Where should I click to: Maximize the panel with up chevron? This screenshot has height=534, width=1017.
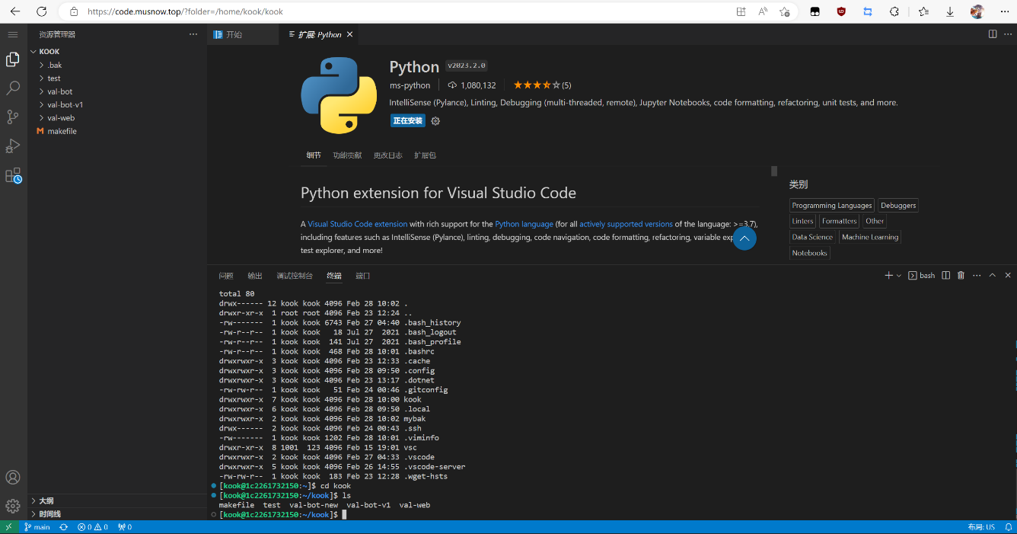tap(993, 276)
